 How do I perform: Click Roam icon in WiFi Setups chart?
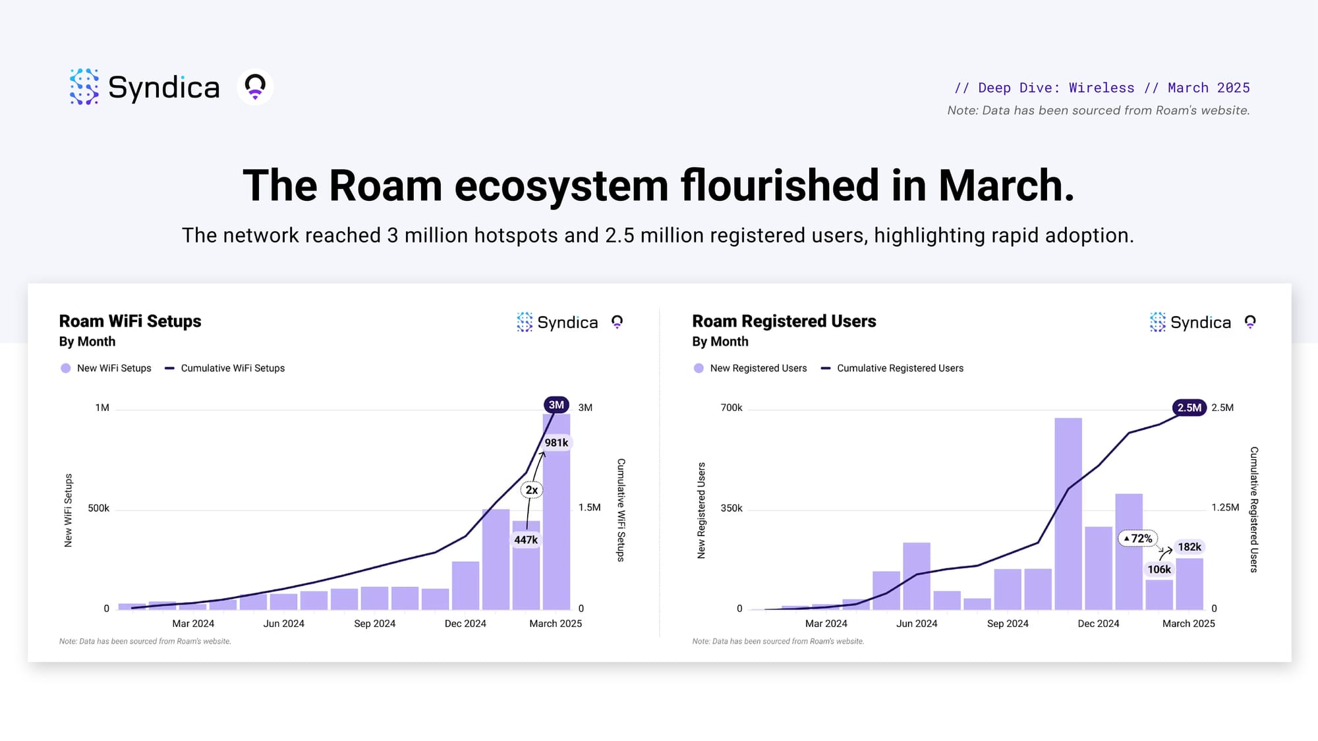click(617, 322)
